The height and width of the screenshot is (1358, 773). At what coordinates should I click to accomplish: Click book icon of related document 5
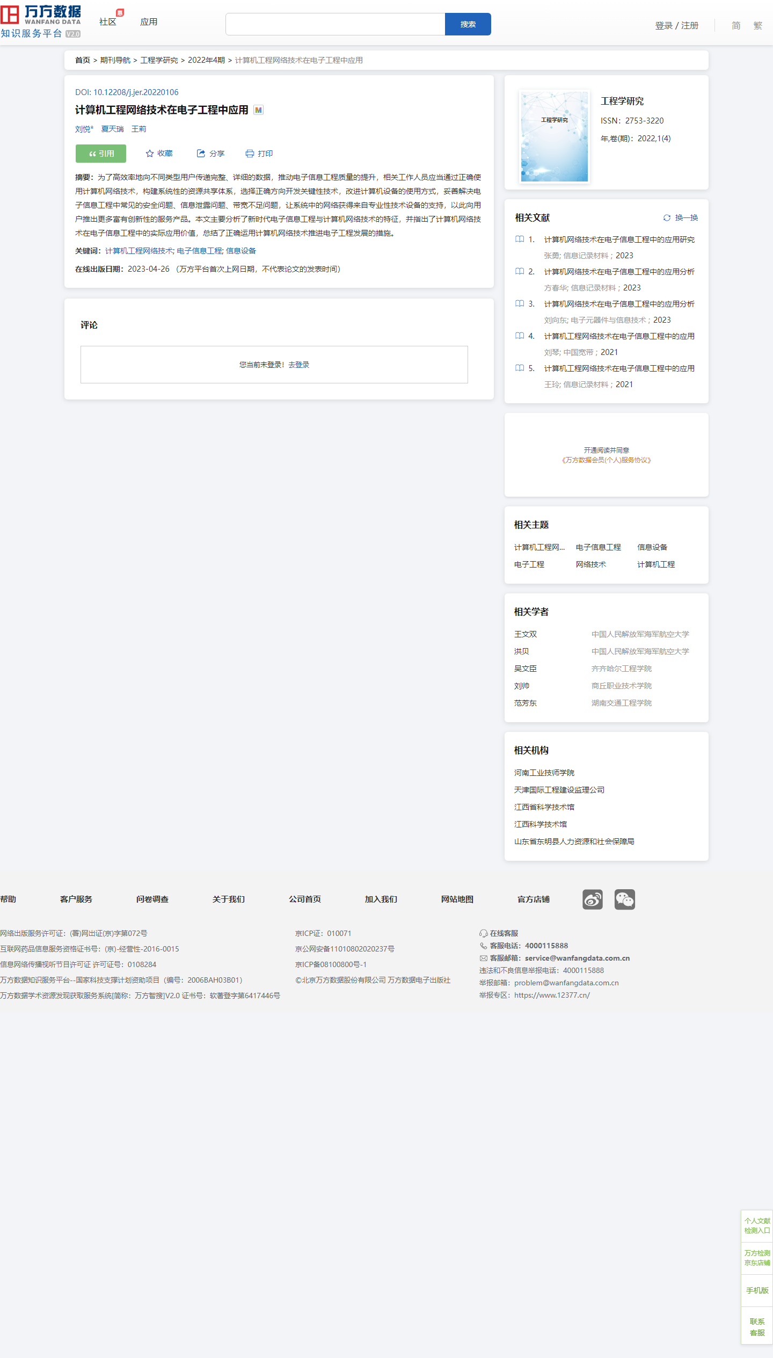coord(520,368)
